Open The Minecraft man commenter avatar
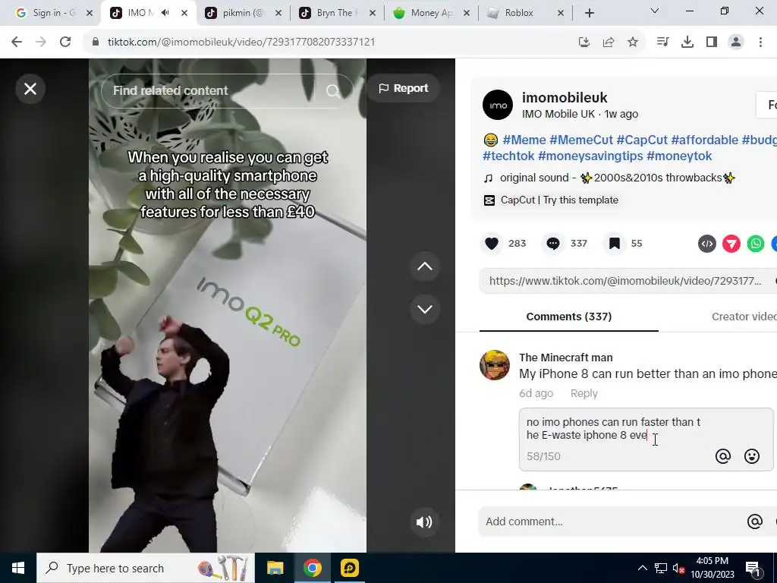Screen dimensions: 777x583 [x=495, y=365]
